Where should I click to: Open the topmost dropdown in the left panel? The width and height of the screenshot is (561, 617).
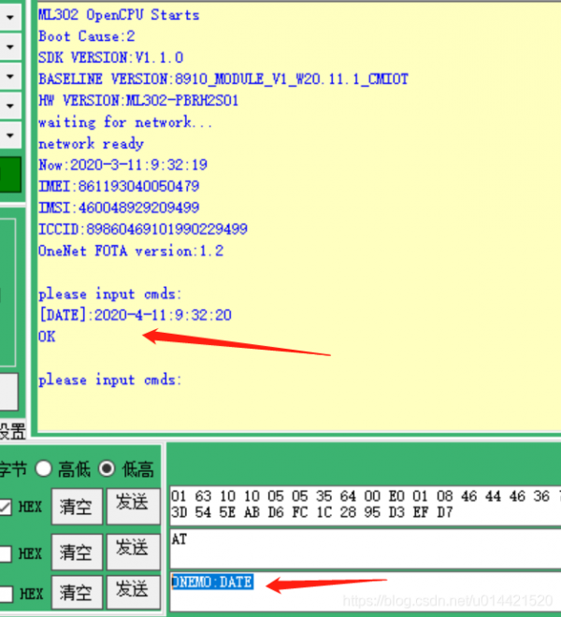[x=10, y=17]
